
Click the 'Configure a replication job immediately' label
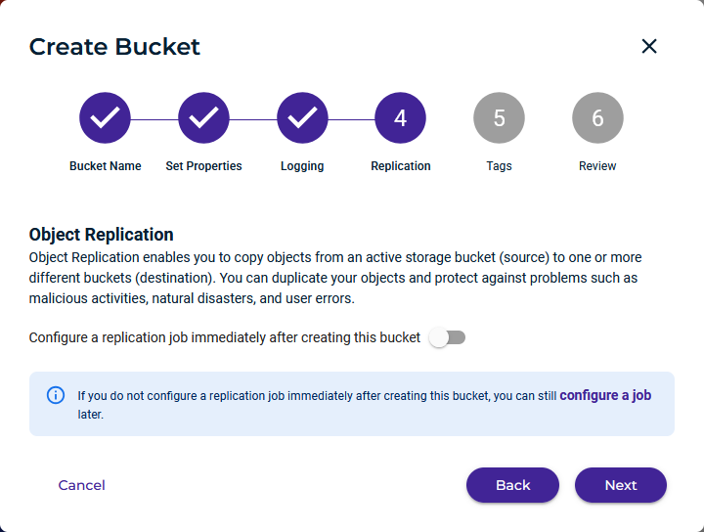(x=225, y=337)
